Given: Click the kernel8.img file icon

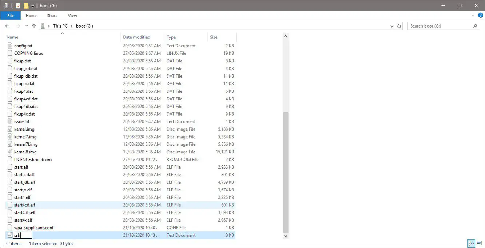Looking at the screenshot, I should pyautogui.click(x=10, y=152).
